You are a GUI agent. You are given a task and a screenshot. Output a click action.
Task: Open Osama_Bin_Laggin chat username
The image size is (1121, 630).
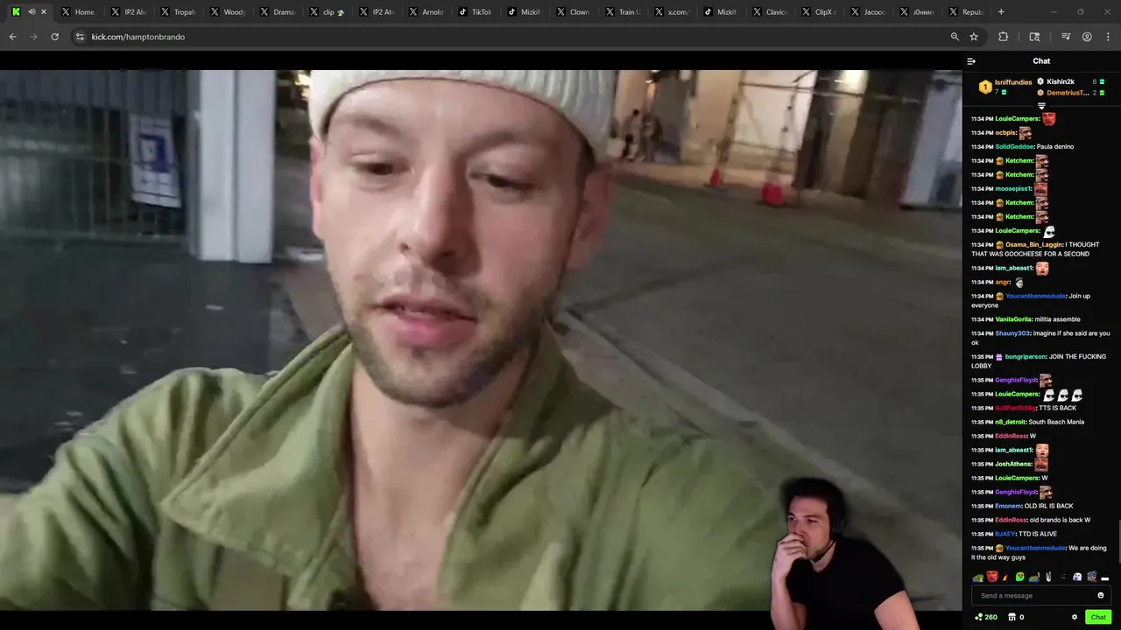point(1034,245)
